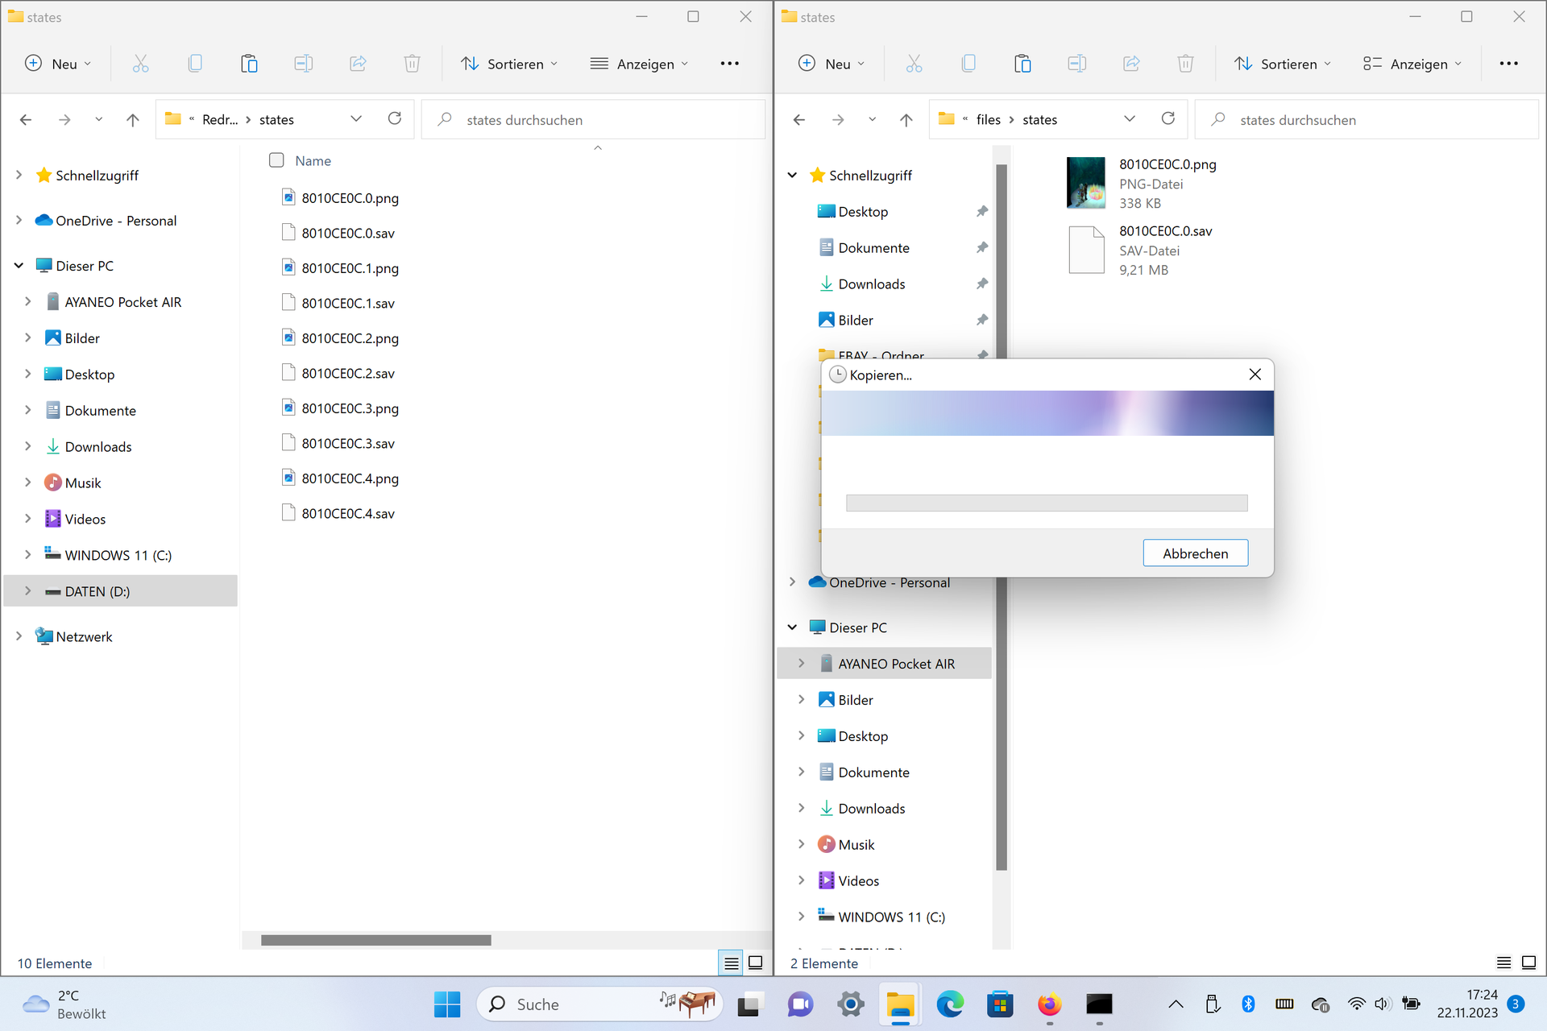
Task: Click the Refresh icon in right window address bar
Action: [x=1168, y=119]
